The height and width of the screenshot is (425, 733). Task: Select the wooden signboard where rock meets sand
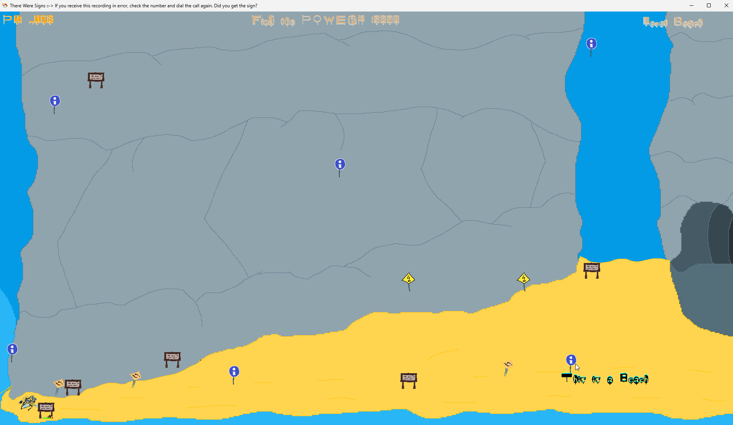click(172, 359)
